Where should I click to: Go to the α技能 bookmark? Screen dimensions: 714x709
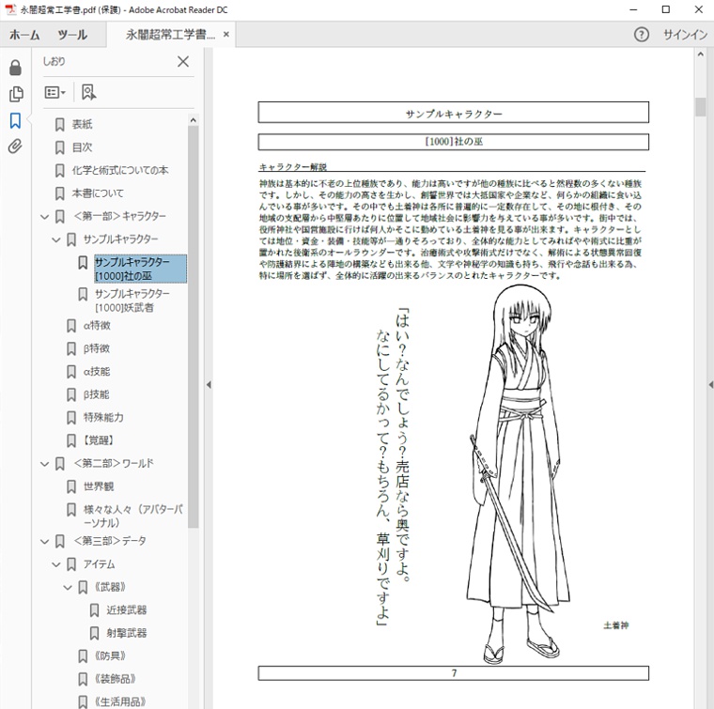pos(97,371)
